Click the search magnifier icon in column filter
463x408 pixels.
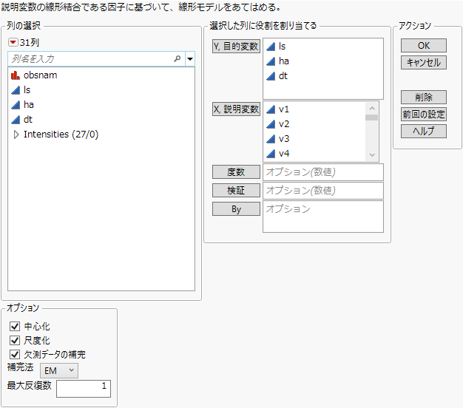coord(178,58)
